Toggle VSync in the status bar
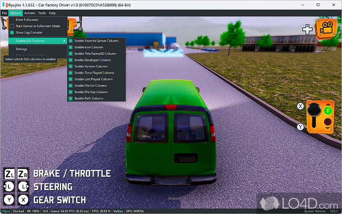Screen dimensions: 342x214 click(6, 211)
